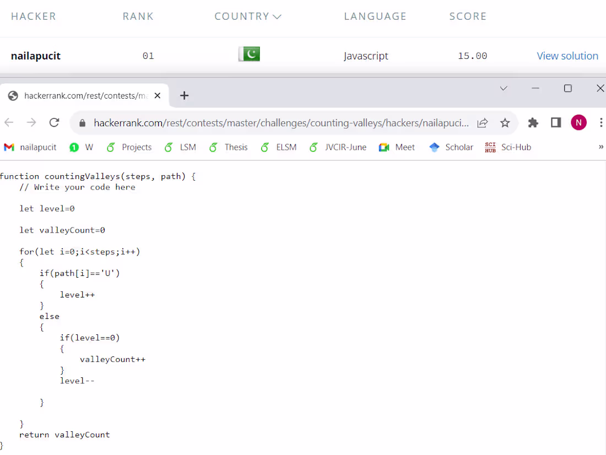
Task: Launch the Google Meet bookmark
Action: coord(397,147)
